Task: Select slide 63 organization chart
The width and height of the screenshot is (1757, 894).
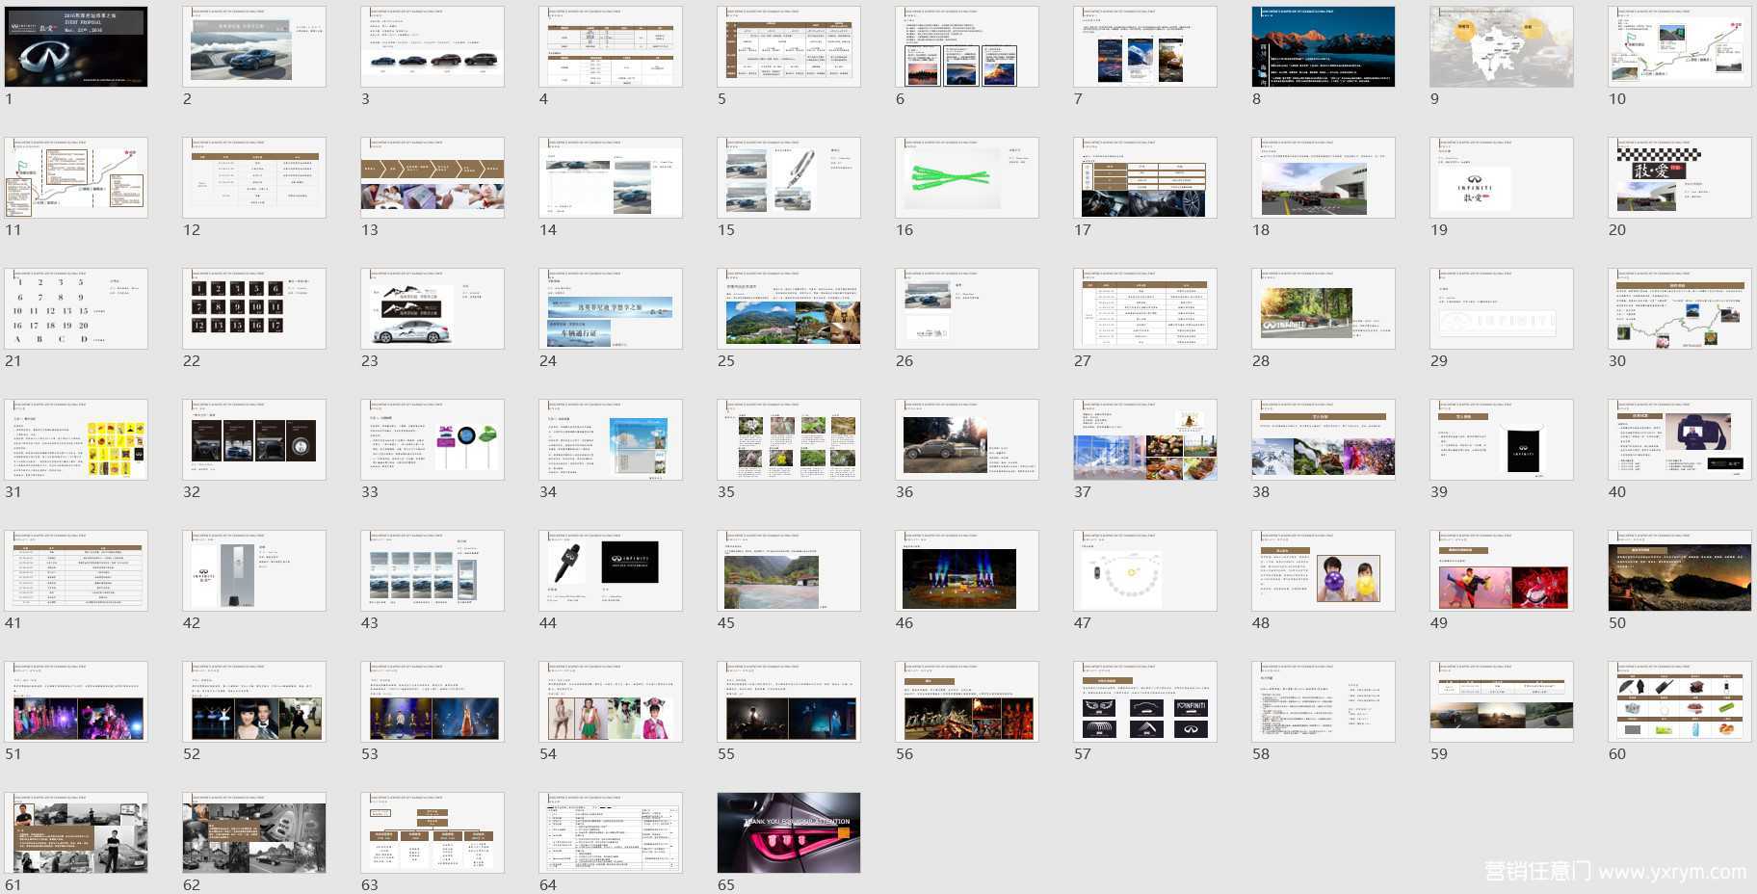Action: click(433, 833)
